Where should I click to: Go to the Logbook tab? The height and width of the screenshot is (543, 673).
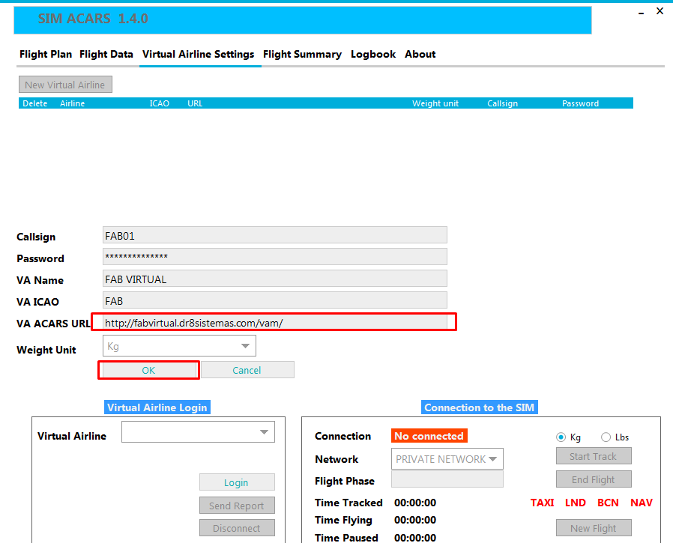click(373, 54)
